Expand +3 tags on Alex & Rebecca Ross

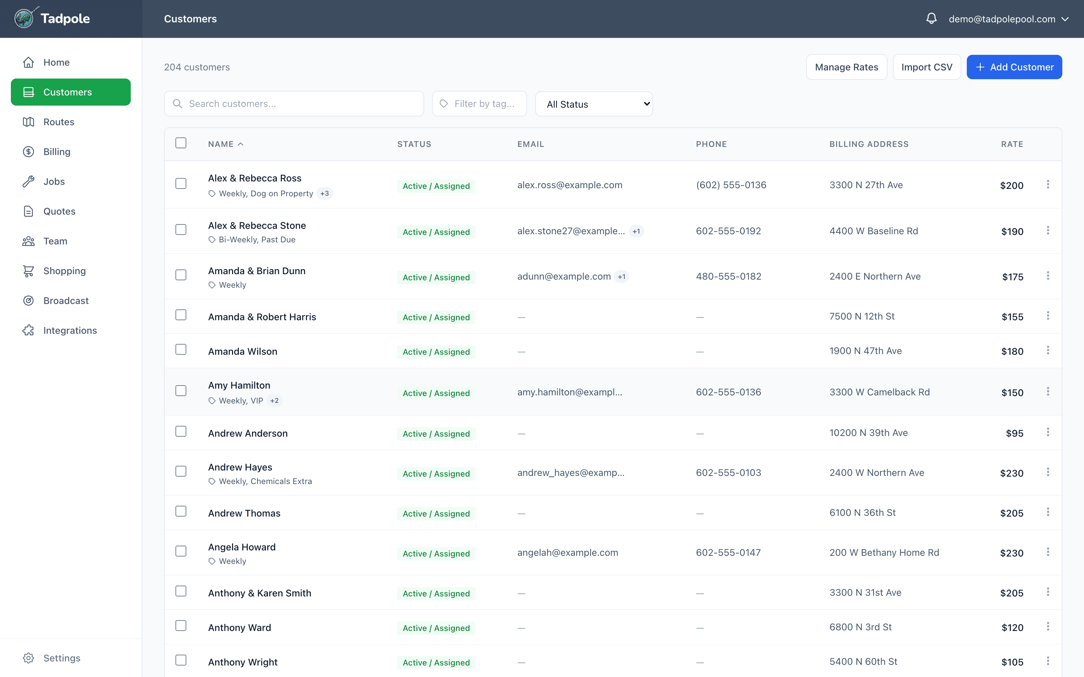coord(325,193)
